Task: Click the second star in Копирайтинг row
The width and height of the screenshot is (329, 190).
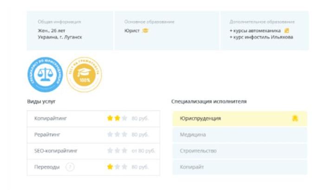Action: pos(117,118)
